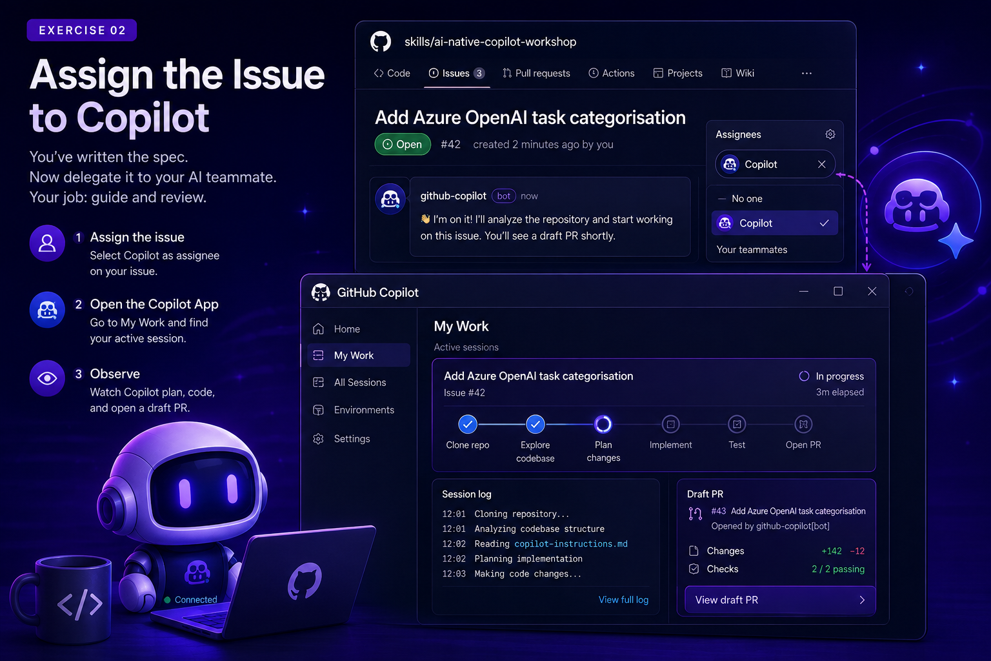Click the GitHub Octocat logo in repository header

(381, 41)
